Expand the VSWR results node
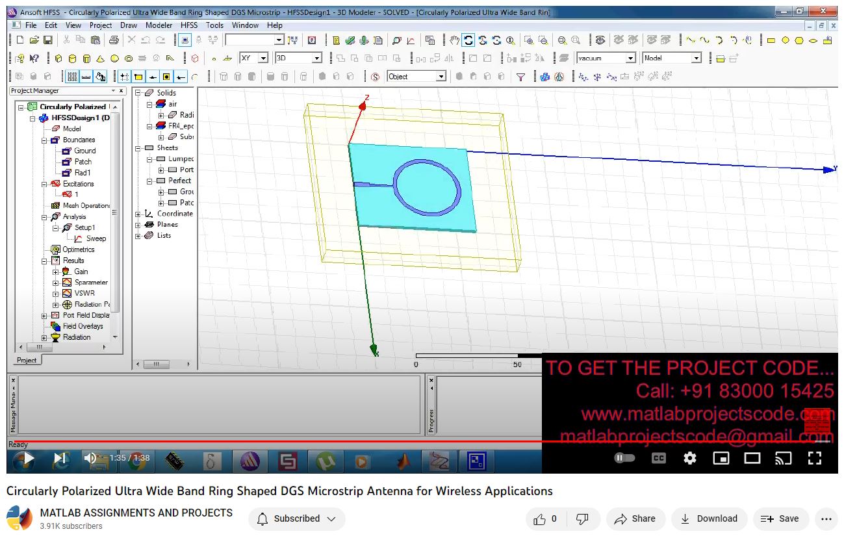844x536 pixels. click(x=56, y=294)
